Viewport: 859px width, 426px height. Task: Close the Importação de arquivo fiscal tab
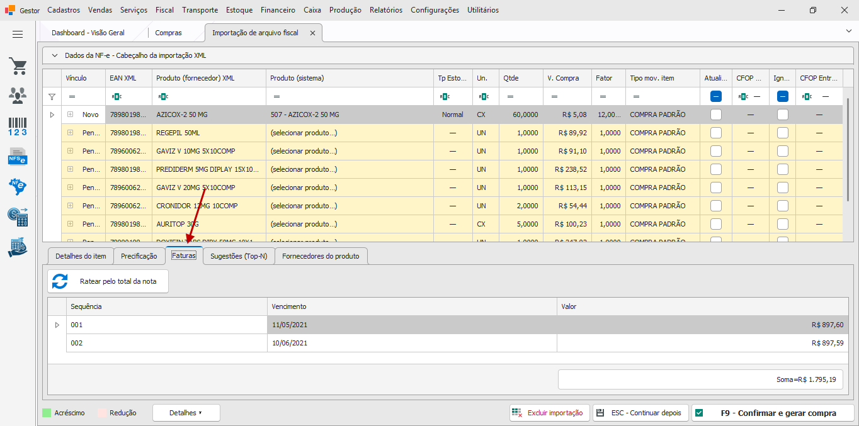(312, 33)
